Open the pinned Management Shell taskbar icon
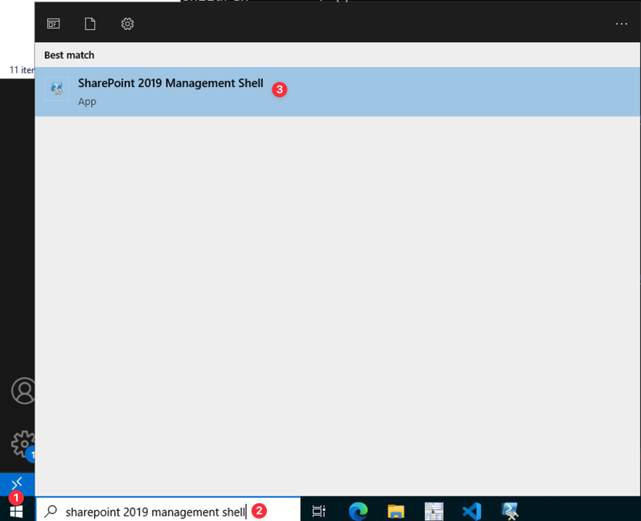Viewport: 641px width, 521px height. pyautogui.click(x=509, y=510)
